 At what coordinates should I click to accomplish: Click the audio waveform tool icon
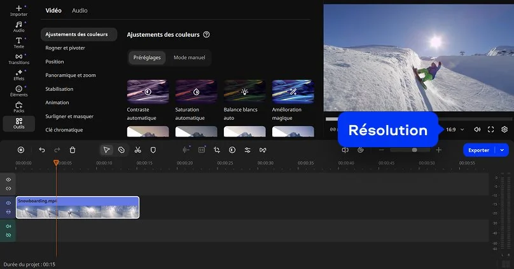[x=186, y=150]
